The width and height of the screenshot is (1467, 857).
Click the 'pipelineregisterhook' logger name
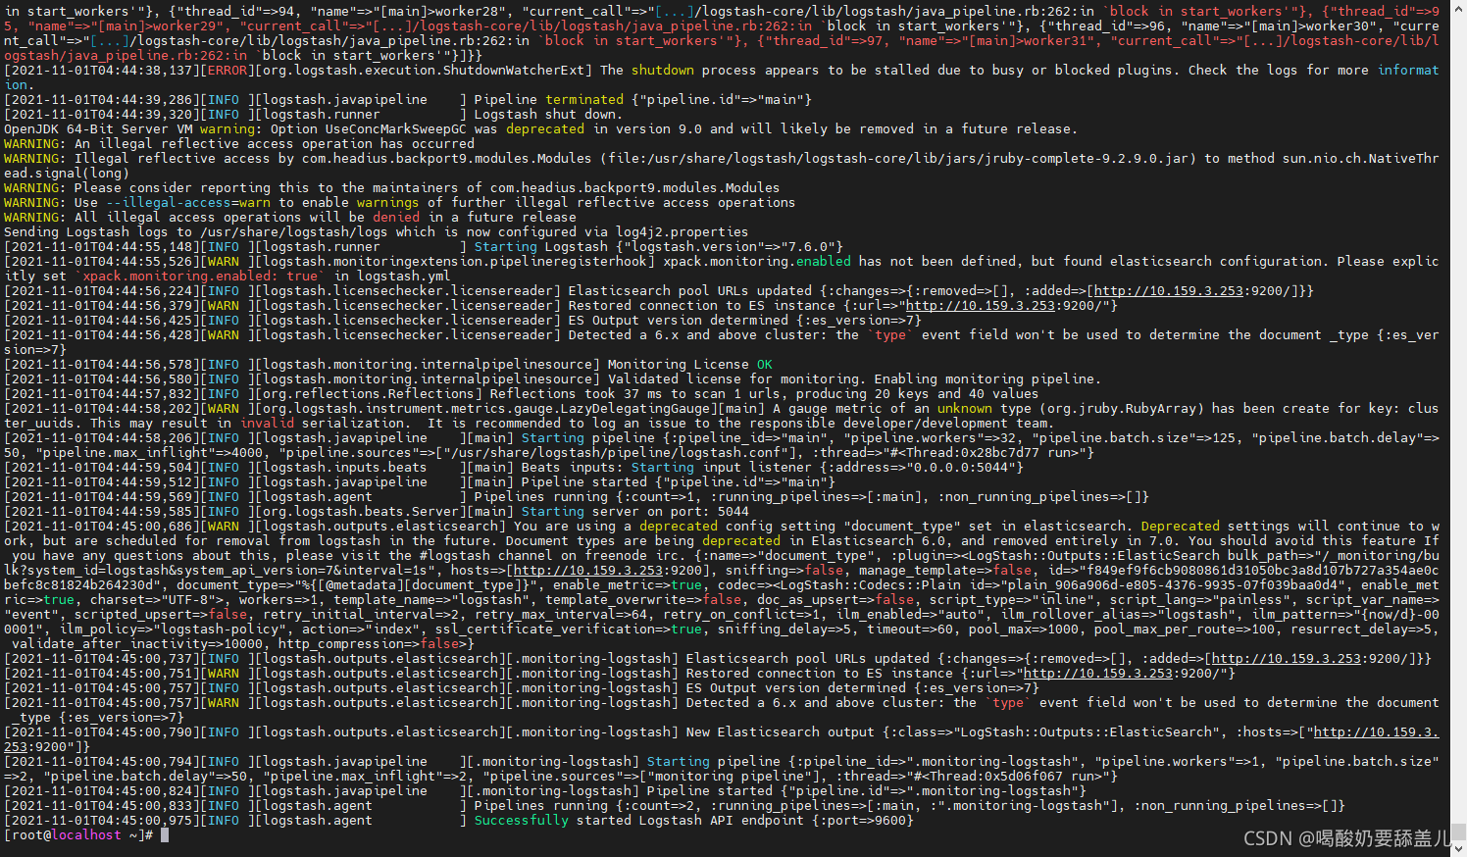point(569,262)
